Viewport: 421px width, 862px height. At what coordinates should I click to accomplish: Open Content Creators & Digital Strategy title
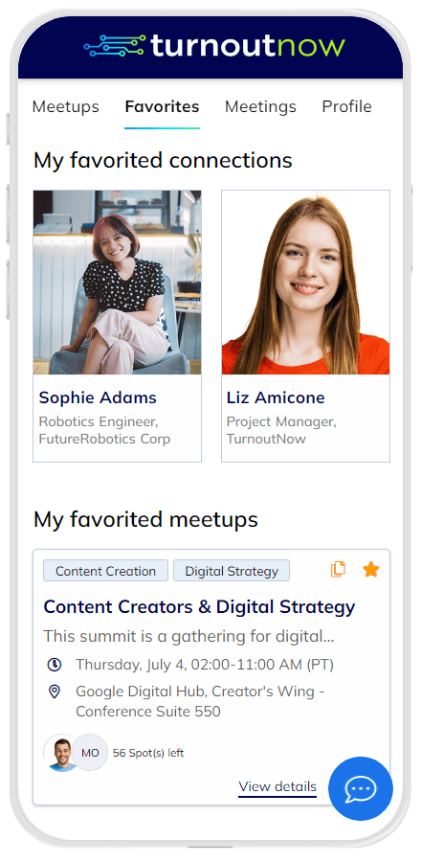click(199, 607)
